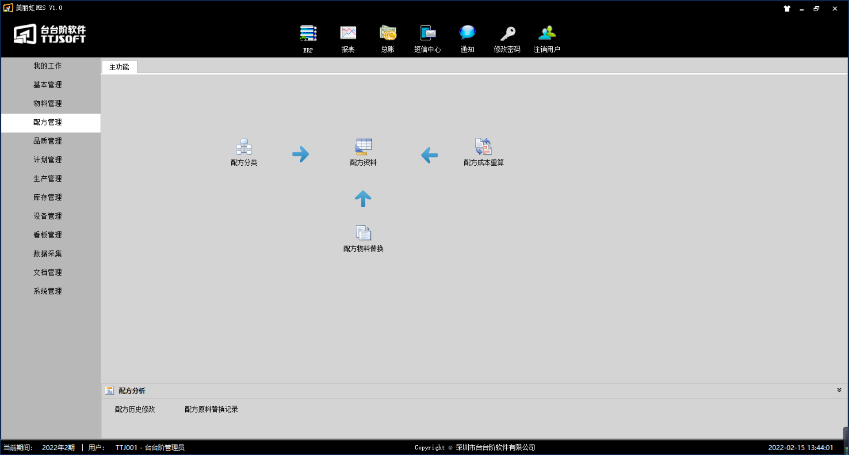Collapse the 配方分析 panel chevron

[839, 390]
